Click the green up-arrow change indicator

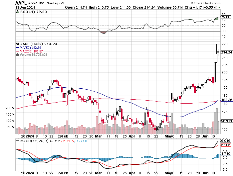(219, 8)
